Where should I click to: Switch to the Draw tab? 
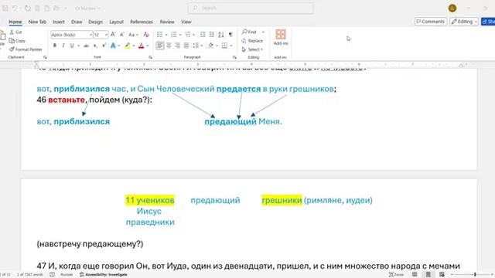tap(77, 22)
